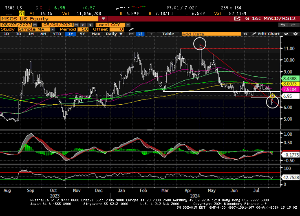The image size is (300, 216).
Task: Click the MSOS US Equity security field
Action: point(49,19)
